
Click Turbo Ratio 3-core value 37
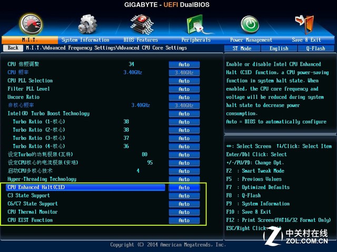126,138
